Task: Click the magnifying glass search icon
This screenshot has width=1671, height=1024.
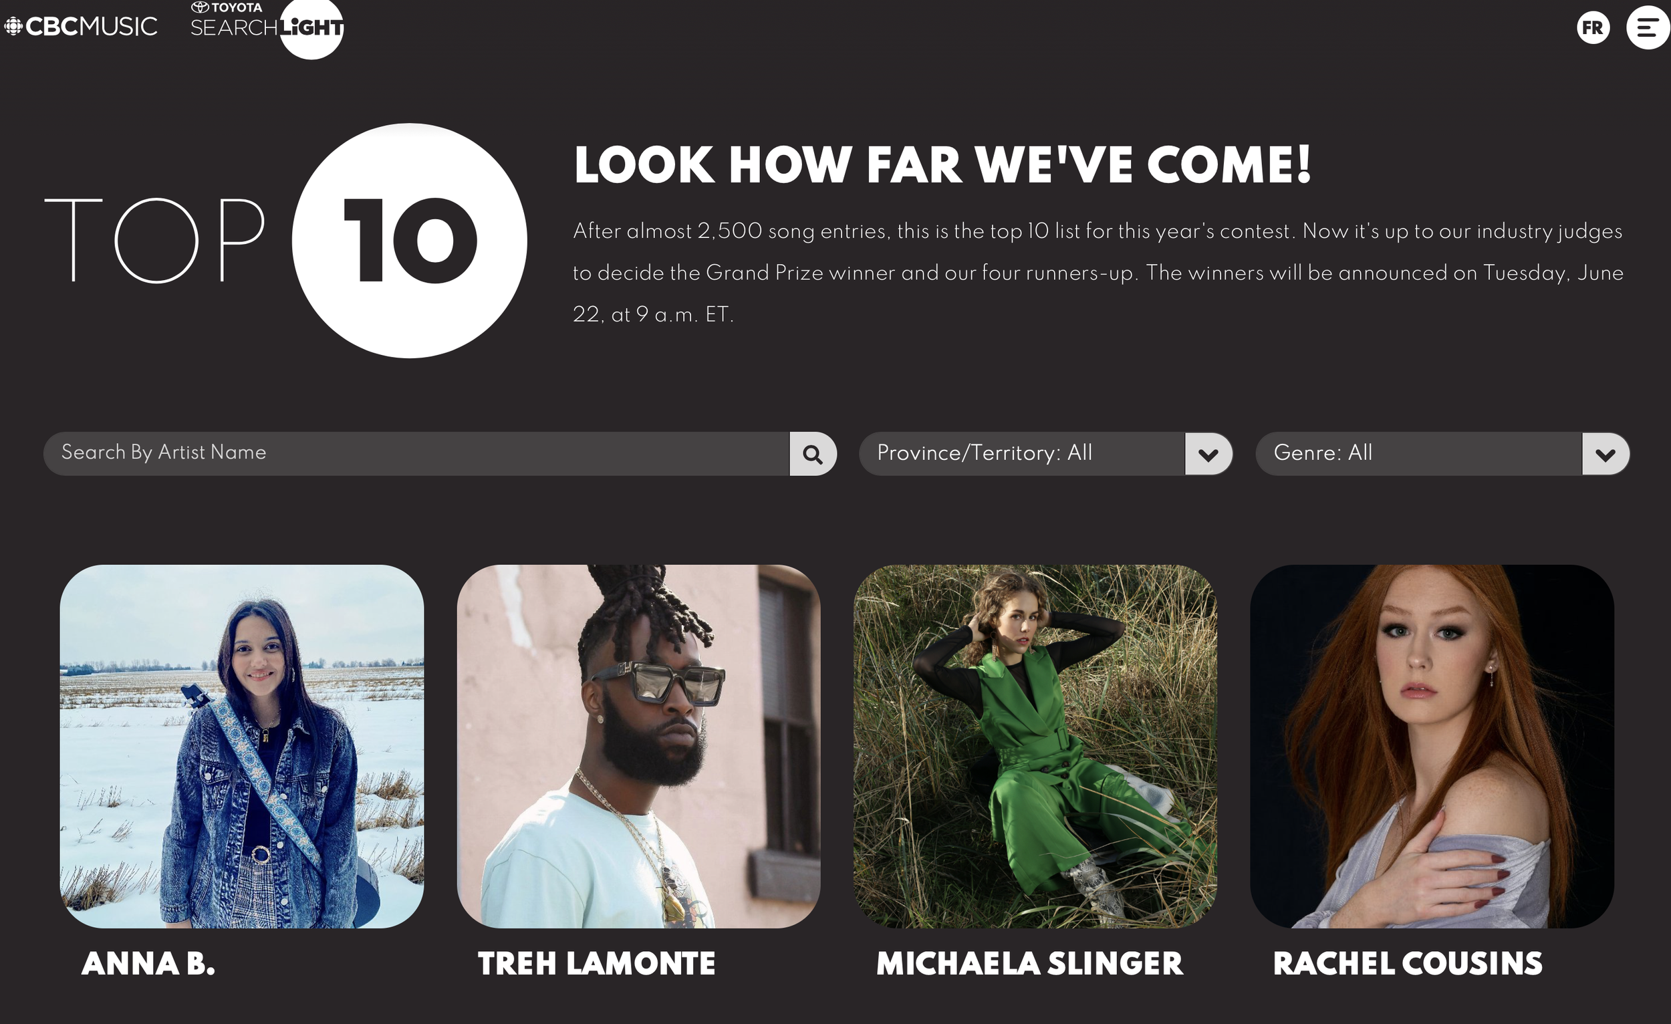Action: (x=813, y=454)
